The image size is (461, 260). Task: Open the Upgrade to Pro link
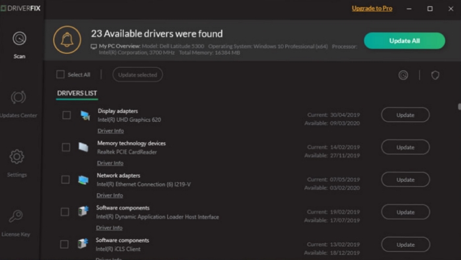click(372, 8)
